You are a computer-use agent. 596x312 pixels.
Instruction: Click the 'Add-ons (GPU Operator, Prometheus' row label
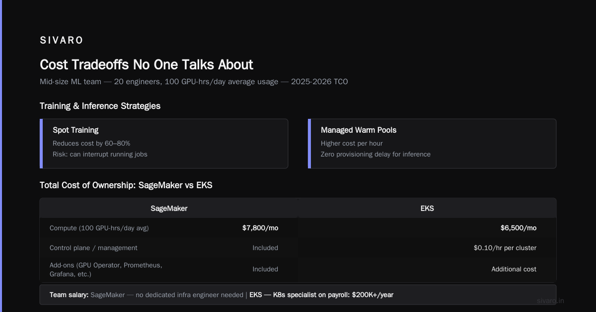tap(106, 269)
